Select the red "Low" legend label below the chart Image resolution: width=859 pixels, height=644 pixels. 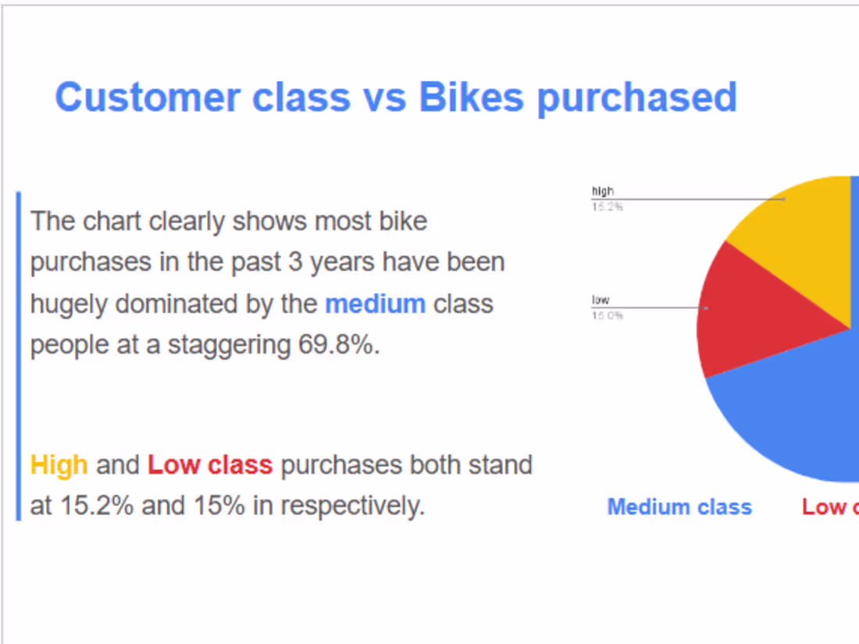(828, 507)
